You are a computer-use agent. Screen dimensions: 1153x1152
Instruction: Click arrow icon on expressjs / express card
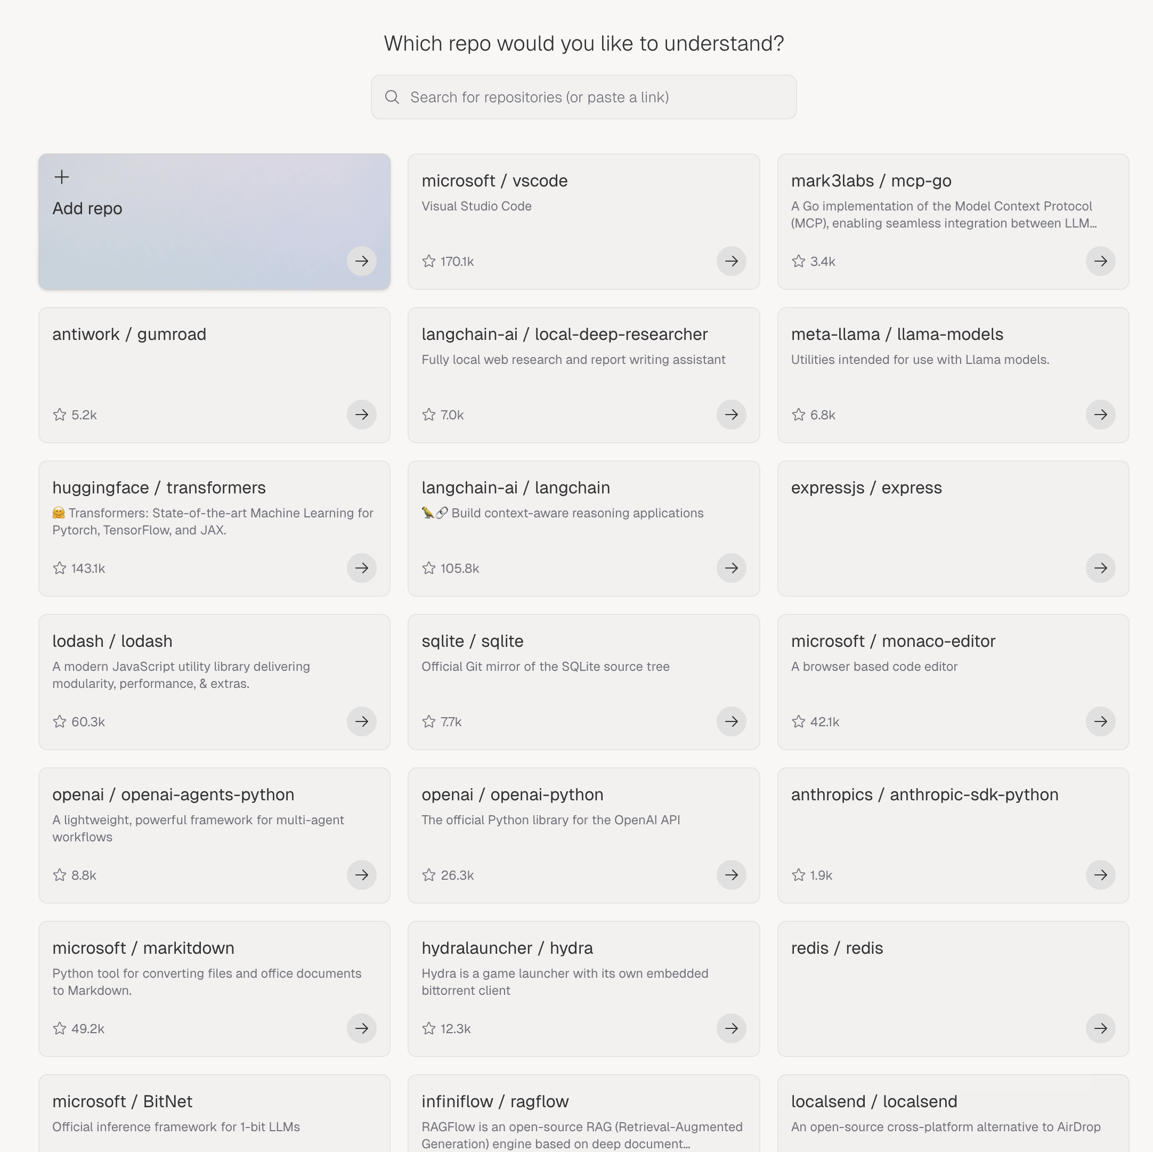(x=1100, y=567)
